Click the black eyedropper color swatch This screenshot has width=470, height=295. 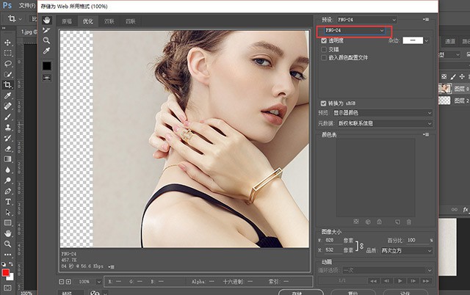47,66
